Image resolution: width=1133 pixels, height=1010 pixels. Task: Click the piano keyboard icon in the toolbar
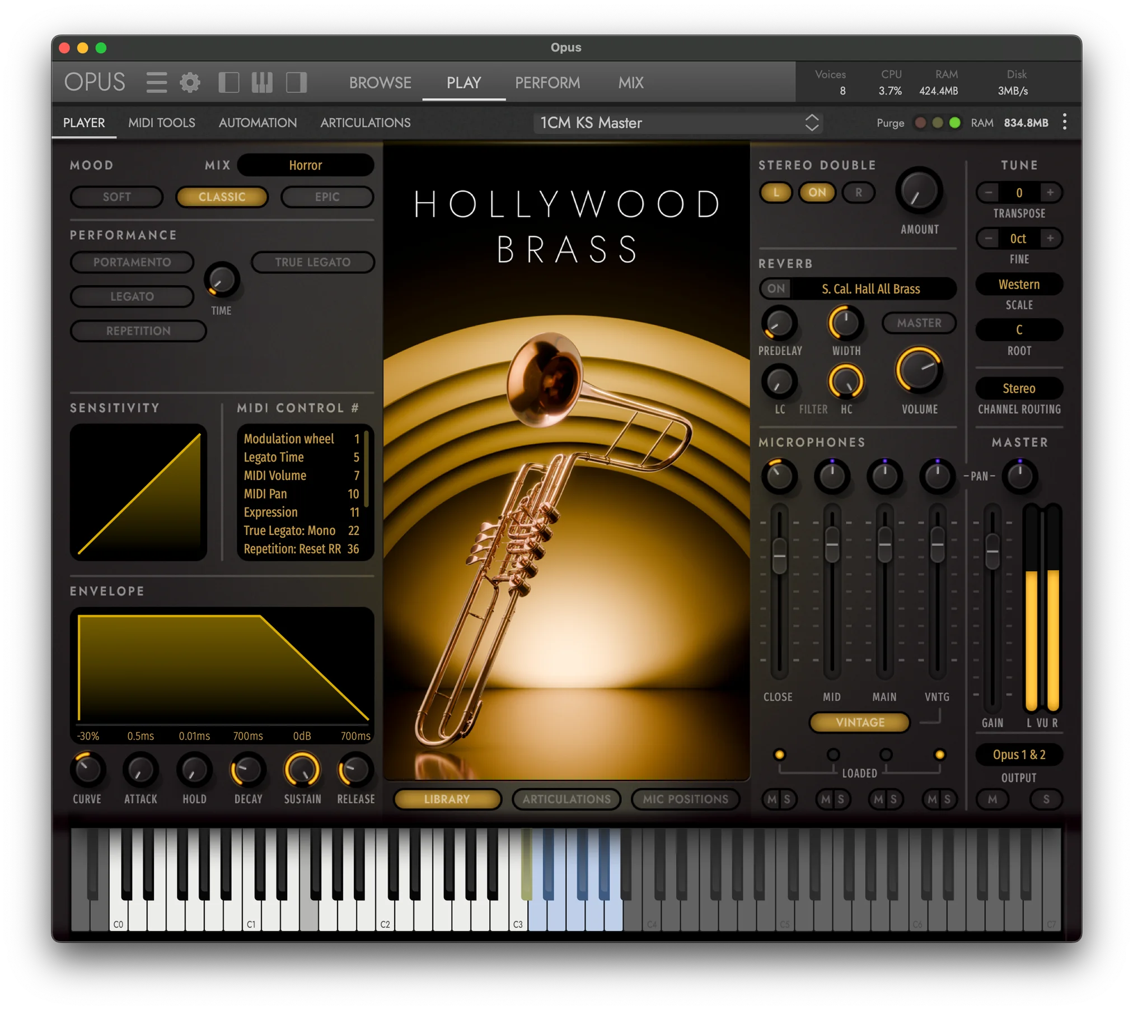(262, 82)
